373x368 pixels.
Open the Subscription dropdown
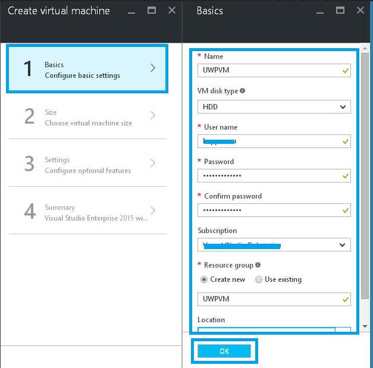pos(274,244)
